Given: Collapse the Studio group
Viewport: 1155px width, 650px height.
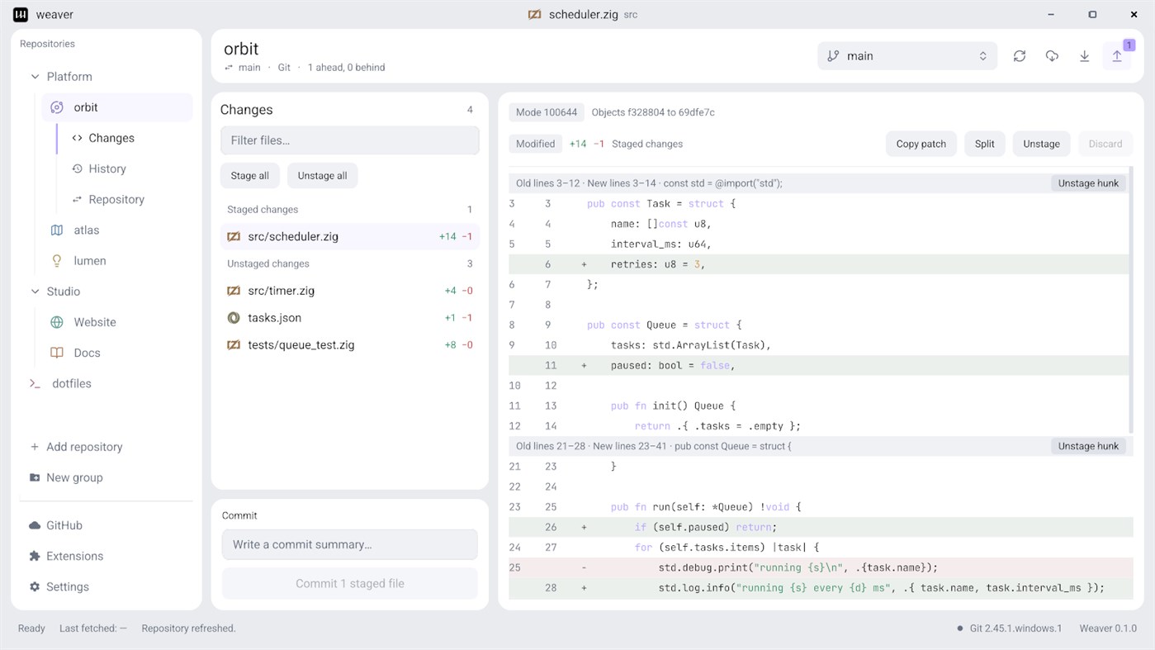Looking at the screenshot, I should click(x=35, y=292).
